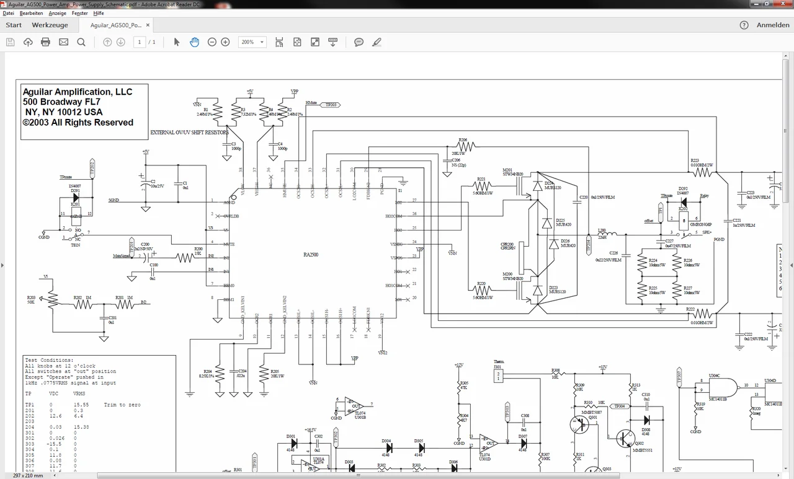
Task: Open the Bearbeiten menu
Action: pyautogui.click(x=31, y=13)
